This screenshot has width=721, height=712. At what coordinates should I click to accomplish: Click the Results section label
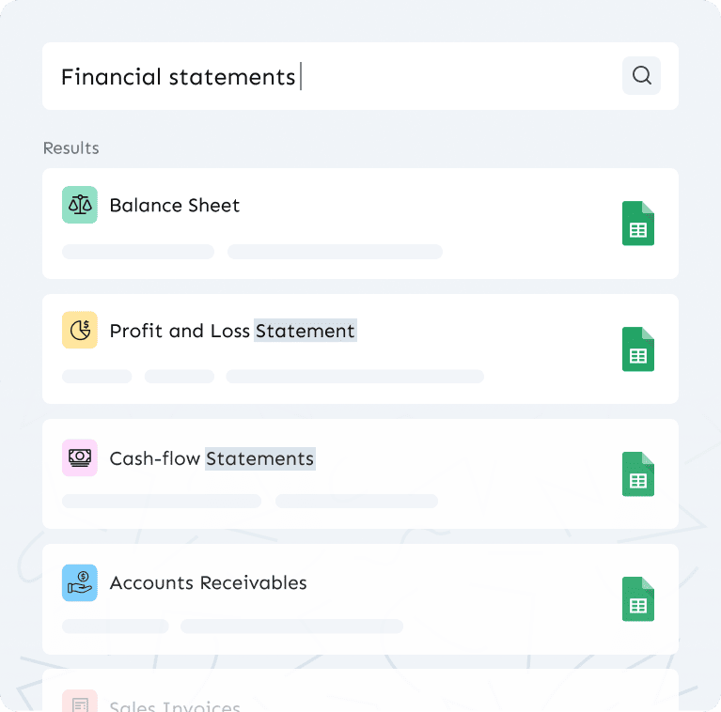pos(71,148)
